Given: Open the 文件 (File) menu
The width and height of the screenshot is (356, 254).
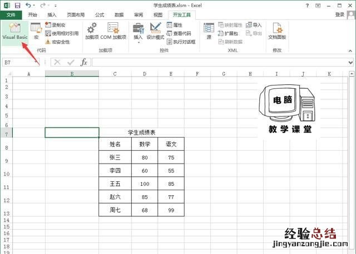Looking at the screenshot, I should [11, 15].
